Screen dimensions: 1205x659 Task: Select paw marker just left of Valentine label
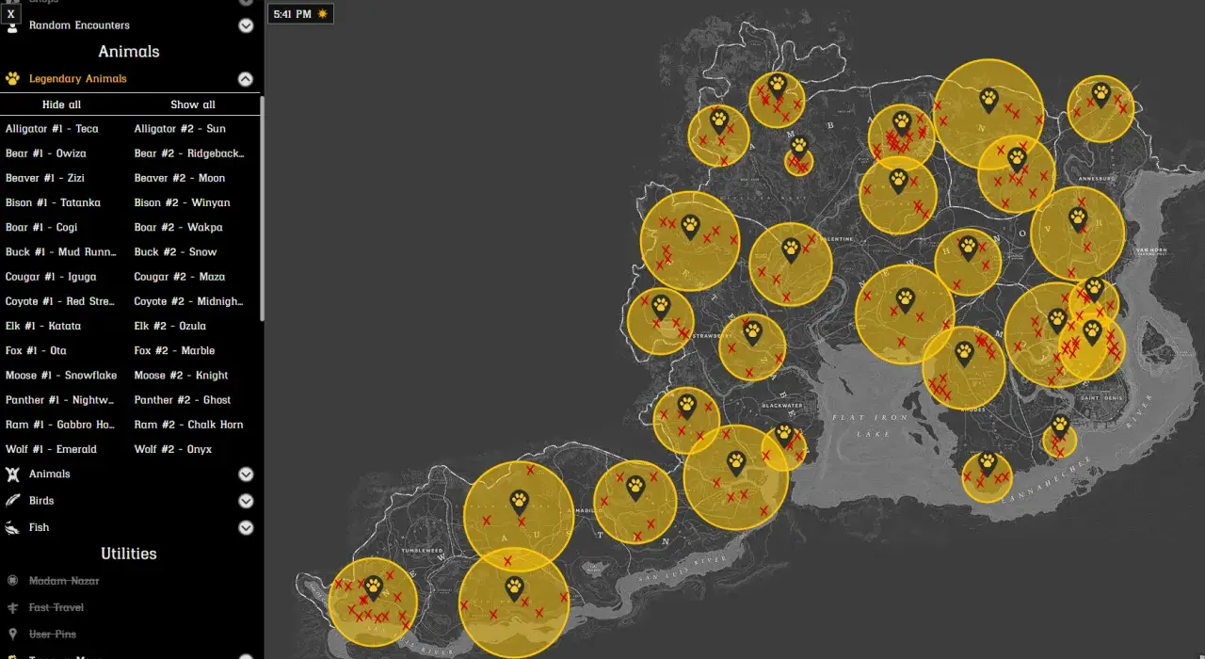coord(791,249)
